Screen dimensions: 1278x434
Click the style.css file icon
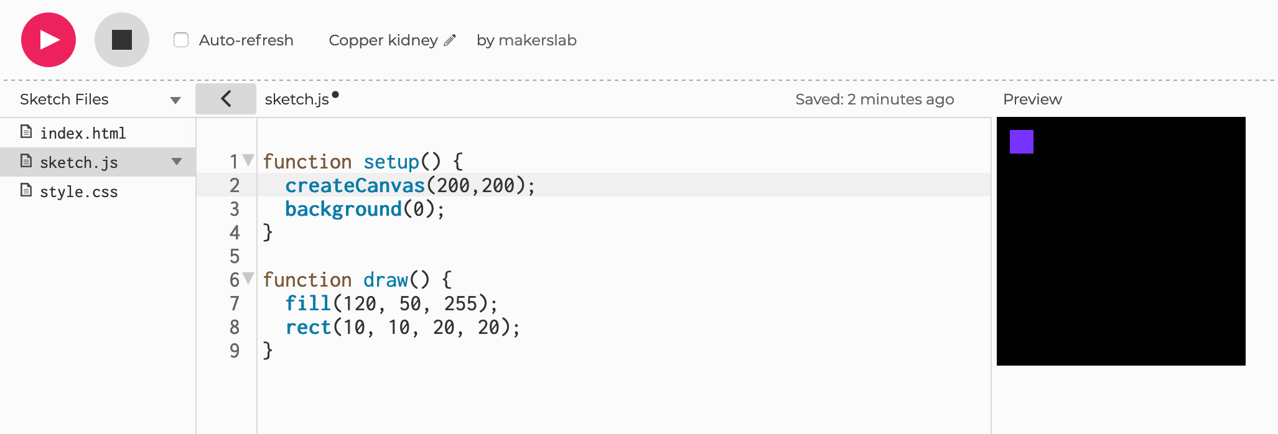coord(26,190)
